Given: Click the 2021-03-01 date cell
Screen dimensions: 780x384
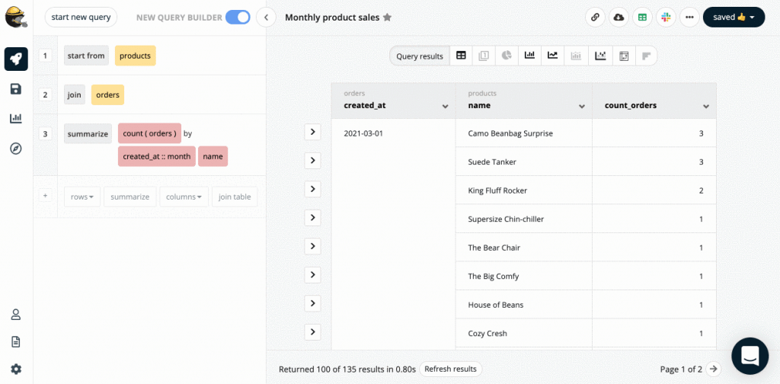Looking at the screenshot, I should pyautogui.click(x=363, y=133).
